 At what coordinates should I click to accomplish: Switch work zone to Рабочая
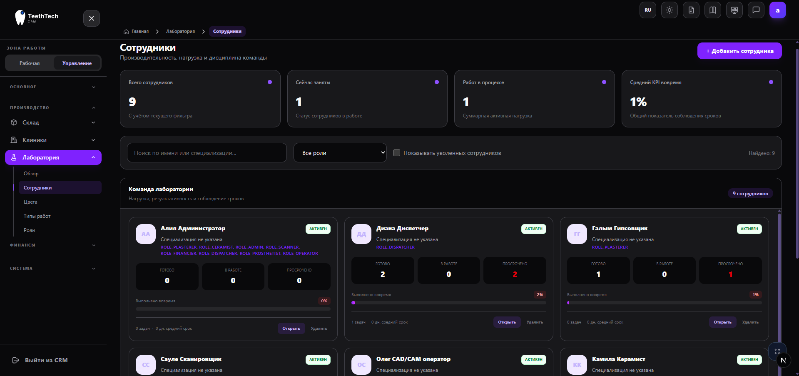pos(30,63)
